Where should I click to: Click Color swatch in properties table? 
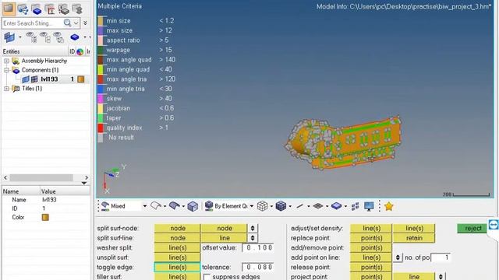(x=45, y=218)
